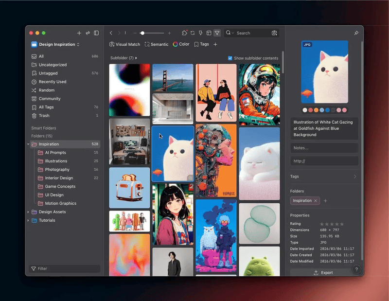Click the search by image camera icon
The height and width of the screenshot is (301, 389).
[274, 33]
